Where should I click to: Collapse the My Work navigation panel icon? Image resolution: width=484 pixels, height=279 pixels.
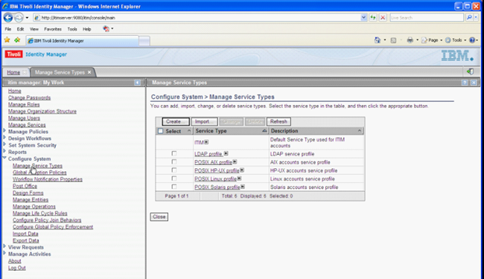coord(137,83)
